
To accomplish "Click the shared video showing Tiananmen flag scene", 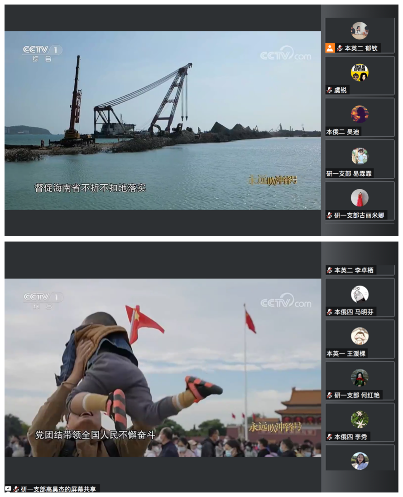I will 163,367.
